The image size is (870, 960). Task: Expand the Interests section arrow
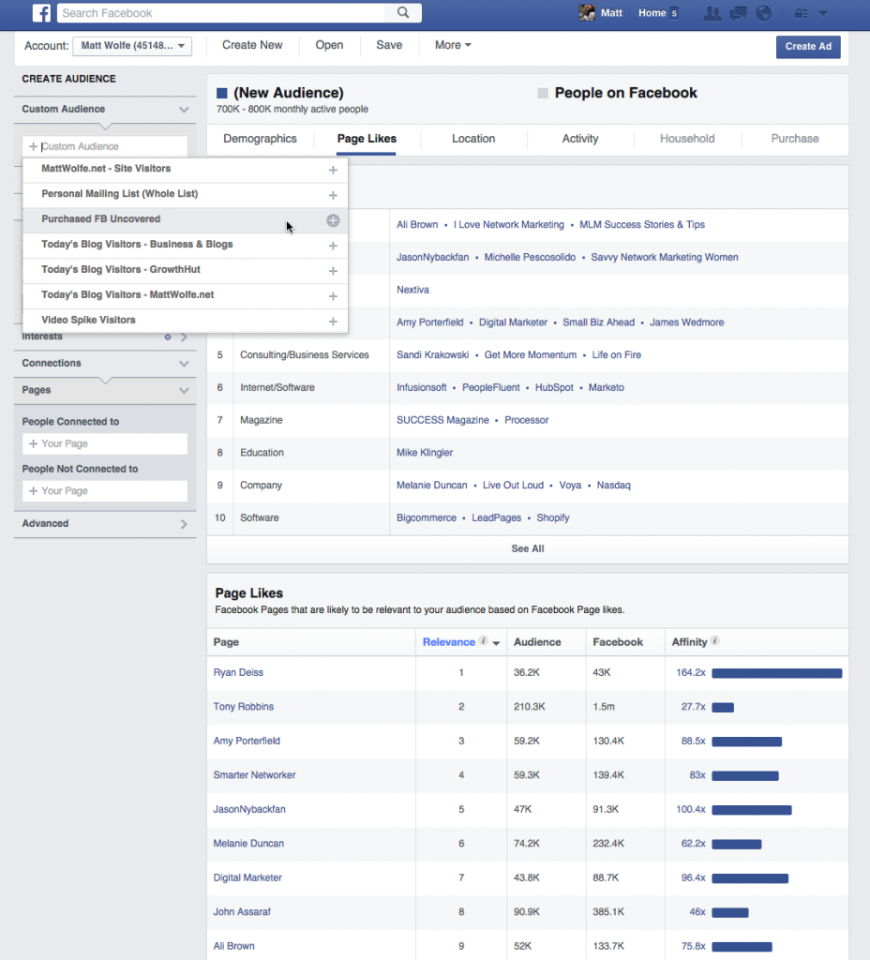(x=184, y=337)
